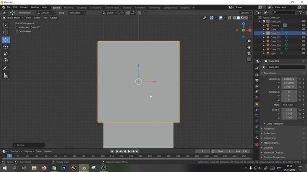Click the Location X value field
Viewport: 307px width, 172px height.
(x=289, y=79)
